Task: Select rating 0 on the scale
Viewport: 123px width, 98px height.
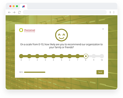Action: click(21, 56)
